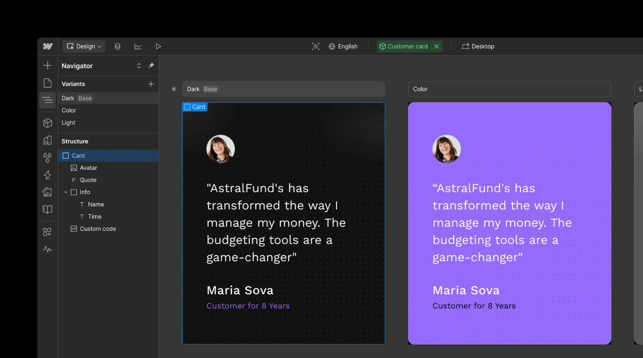Open the Insights chart icon
This screenshot has width=643, height=358.
[138, 46]
